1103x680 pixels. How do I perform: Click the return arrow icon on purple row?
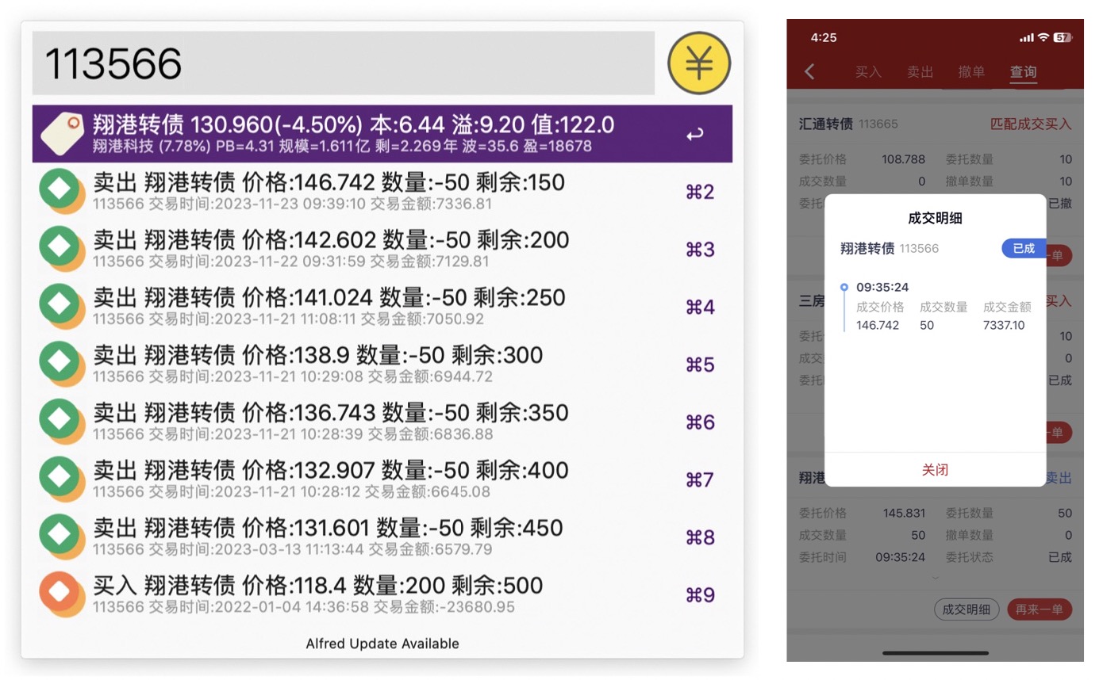pos(694,135)
